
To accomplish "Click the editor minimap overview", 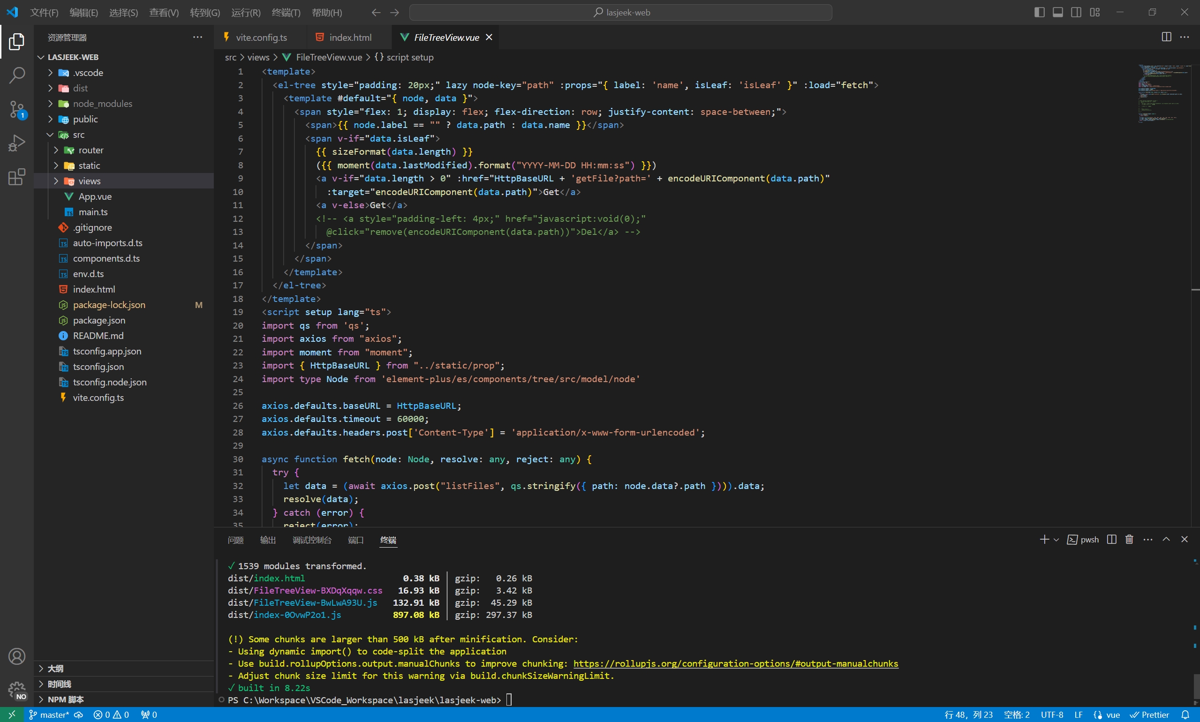I will pyautogui.click(x=1164, y=93).
